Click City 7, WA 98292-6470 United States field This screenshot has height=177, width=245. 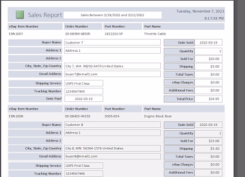click(x=112, y=66)
